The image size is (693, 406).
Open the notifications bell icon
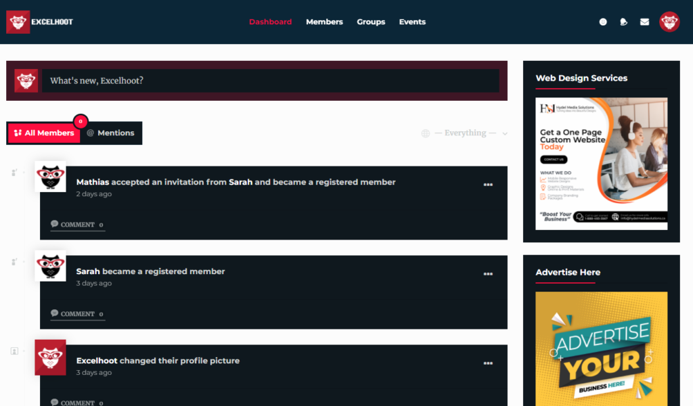coord(623,21)
